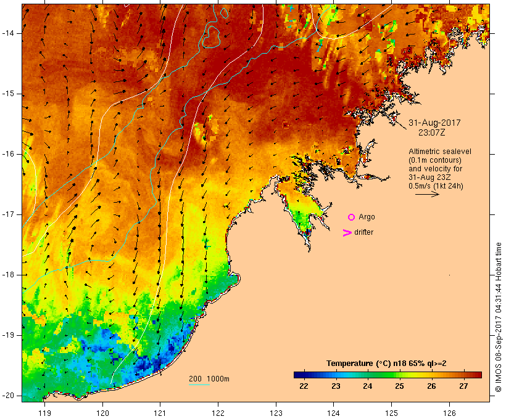Click the '-20' latitude axis label
This screenshot has width=506, height=419.
(8, 396)
